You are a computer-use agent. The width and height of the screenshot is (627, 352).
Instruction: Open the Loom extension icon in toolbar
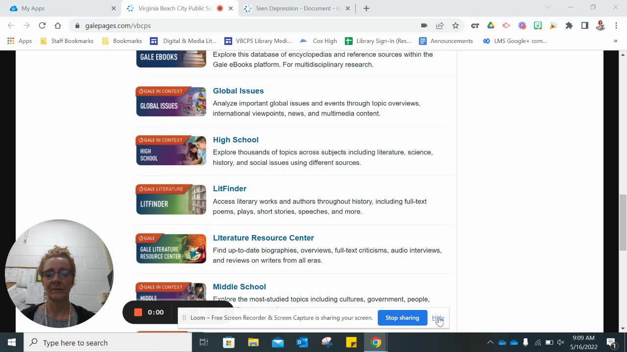coord(522,25)
